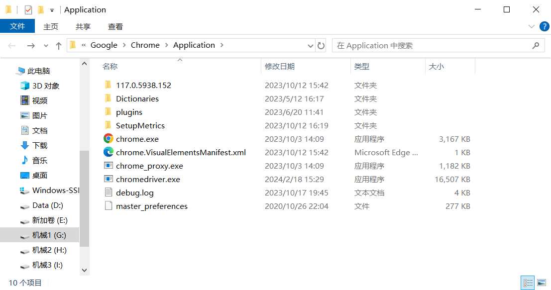The width and height of the screenshot is (551, 290).
Task: Click the chevron after Application in path
Action: pyautogui.click(x=221, y=45)
